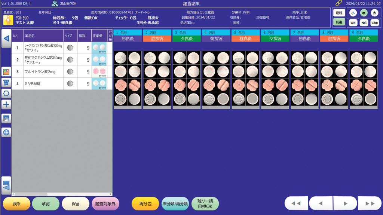Click the blue left-arrow collapse button
The image size is (383, 215).
(6, 39)
